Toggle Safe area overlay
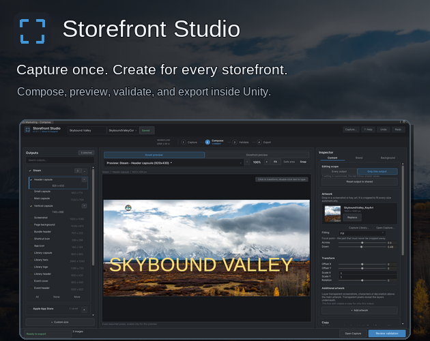Image resolution: width=430 pixels, height=341 pixels. (x=289, y=162)
